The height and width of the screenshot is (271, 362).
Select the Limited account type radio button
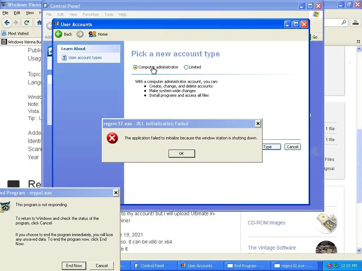186,67
